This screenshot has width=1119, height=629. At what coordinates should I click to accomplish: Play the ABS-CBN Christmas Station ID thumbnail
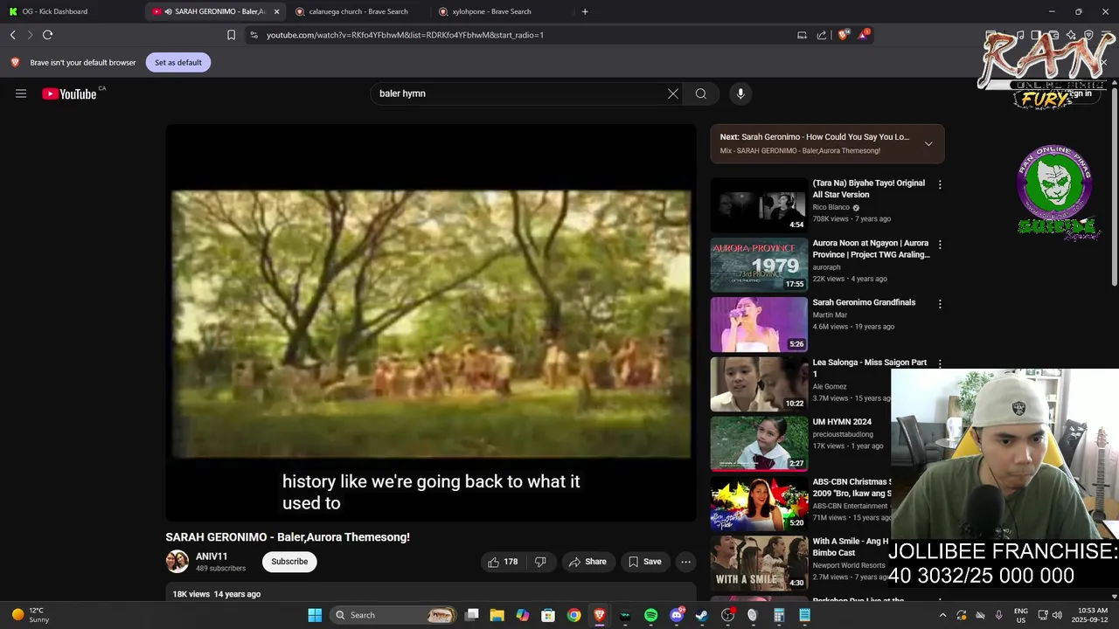759,503
